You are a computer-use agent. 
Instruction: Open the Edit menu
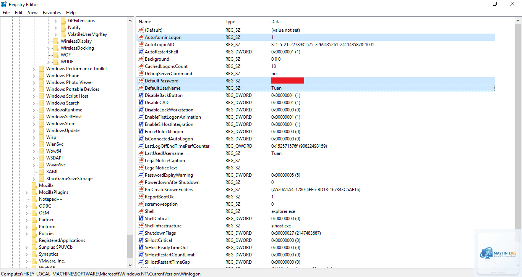pos(19,13)
